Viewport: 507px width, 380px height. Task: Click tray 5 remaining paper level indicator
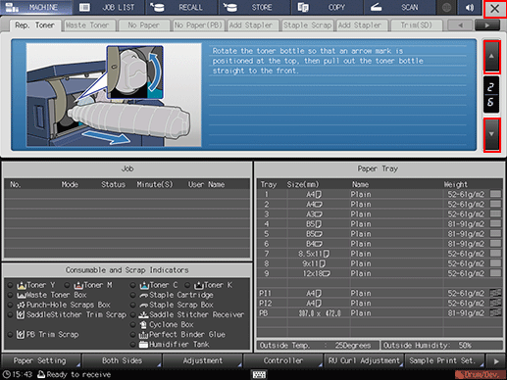(495, 234)
